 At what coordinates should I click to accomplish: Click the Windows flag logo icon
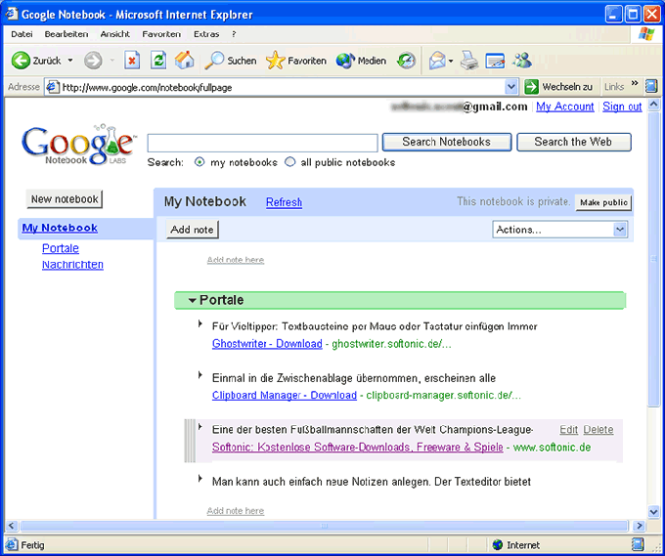coord(645,34)
